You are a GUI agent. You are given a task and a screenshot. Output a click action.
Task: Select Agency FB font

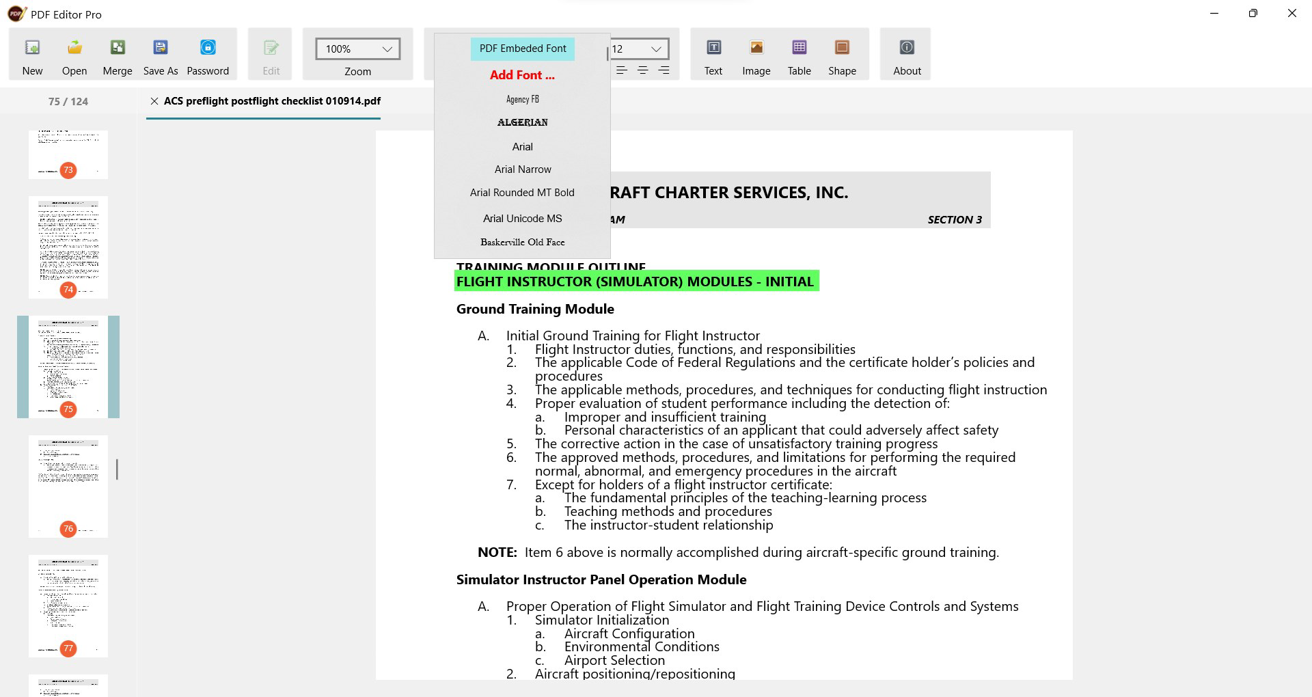point(522,99)
